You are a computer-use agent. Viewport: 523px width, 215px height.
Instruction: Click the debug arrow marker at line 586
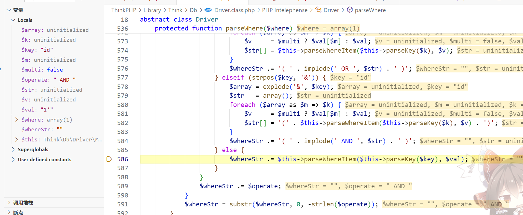coord(109,159)
